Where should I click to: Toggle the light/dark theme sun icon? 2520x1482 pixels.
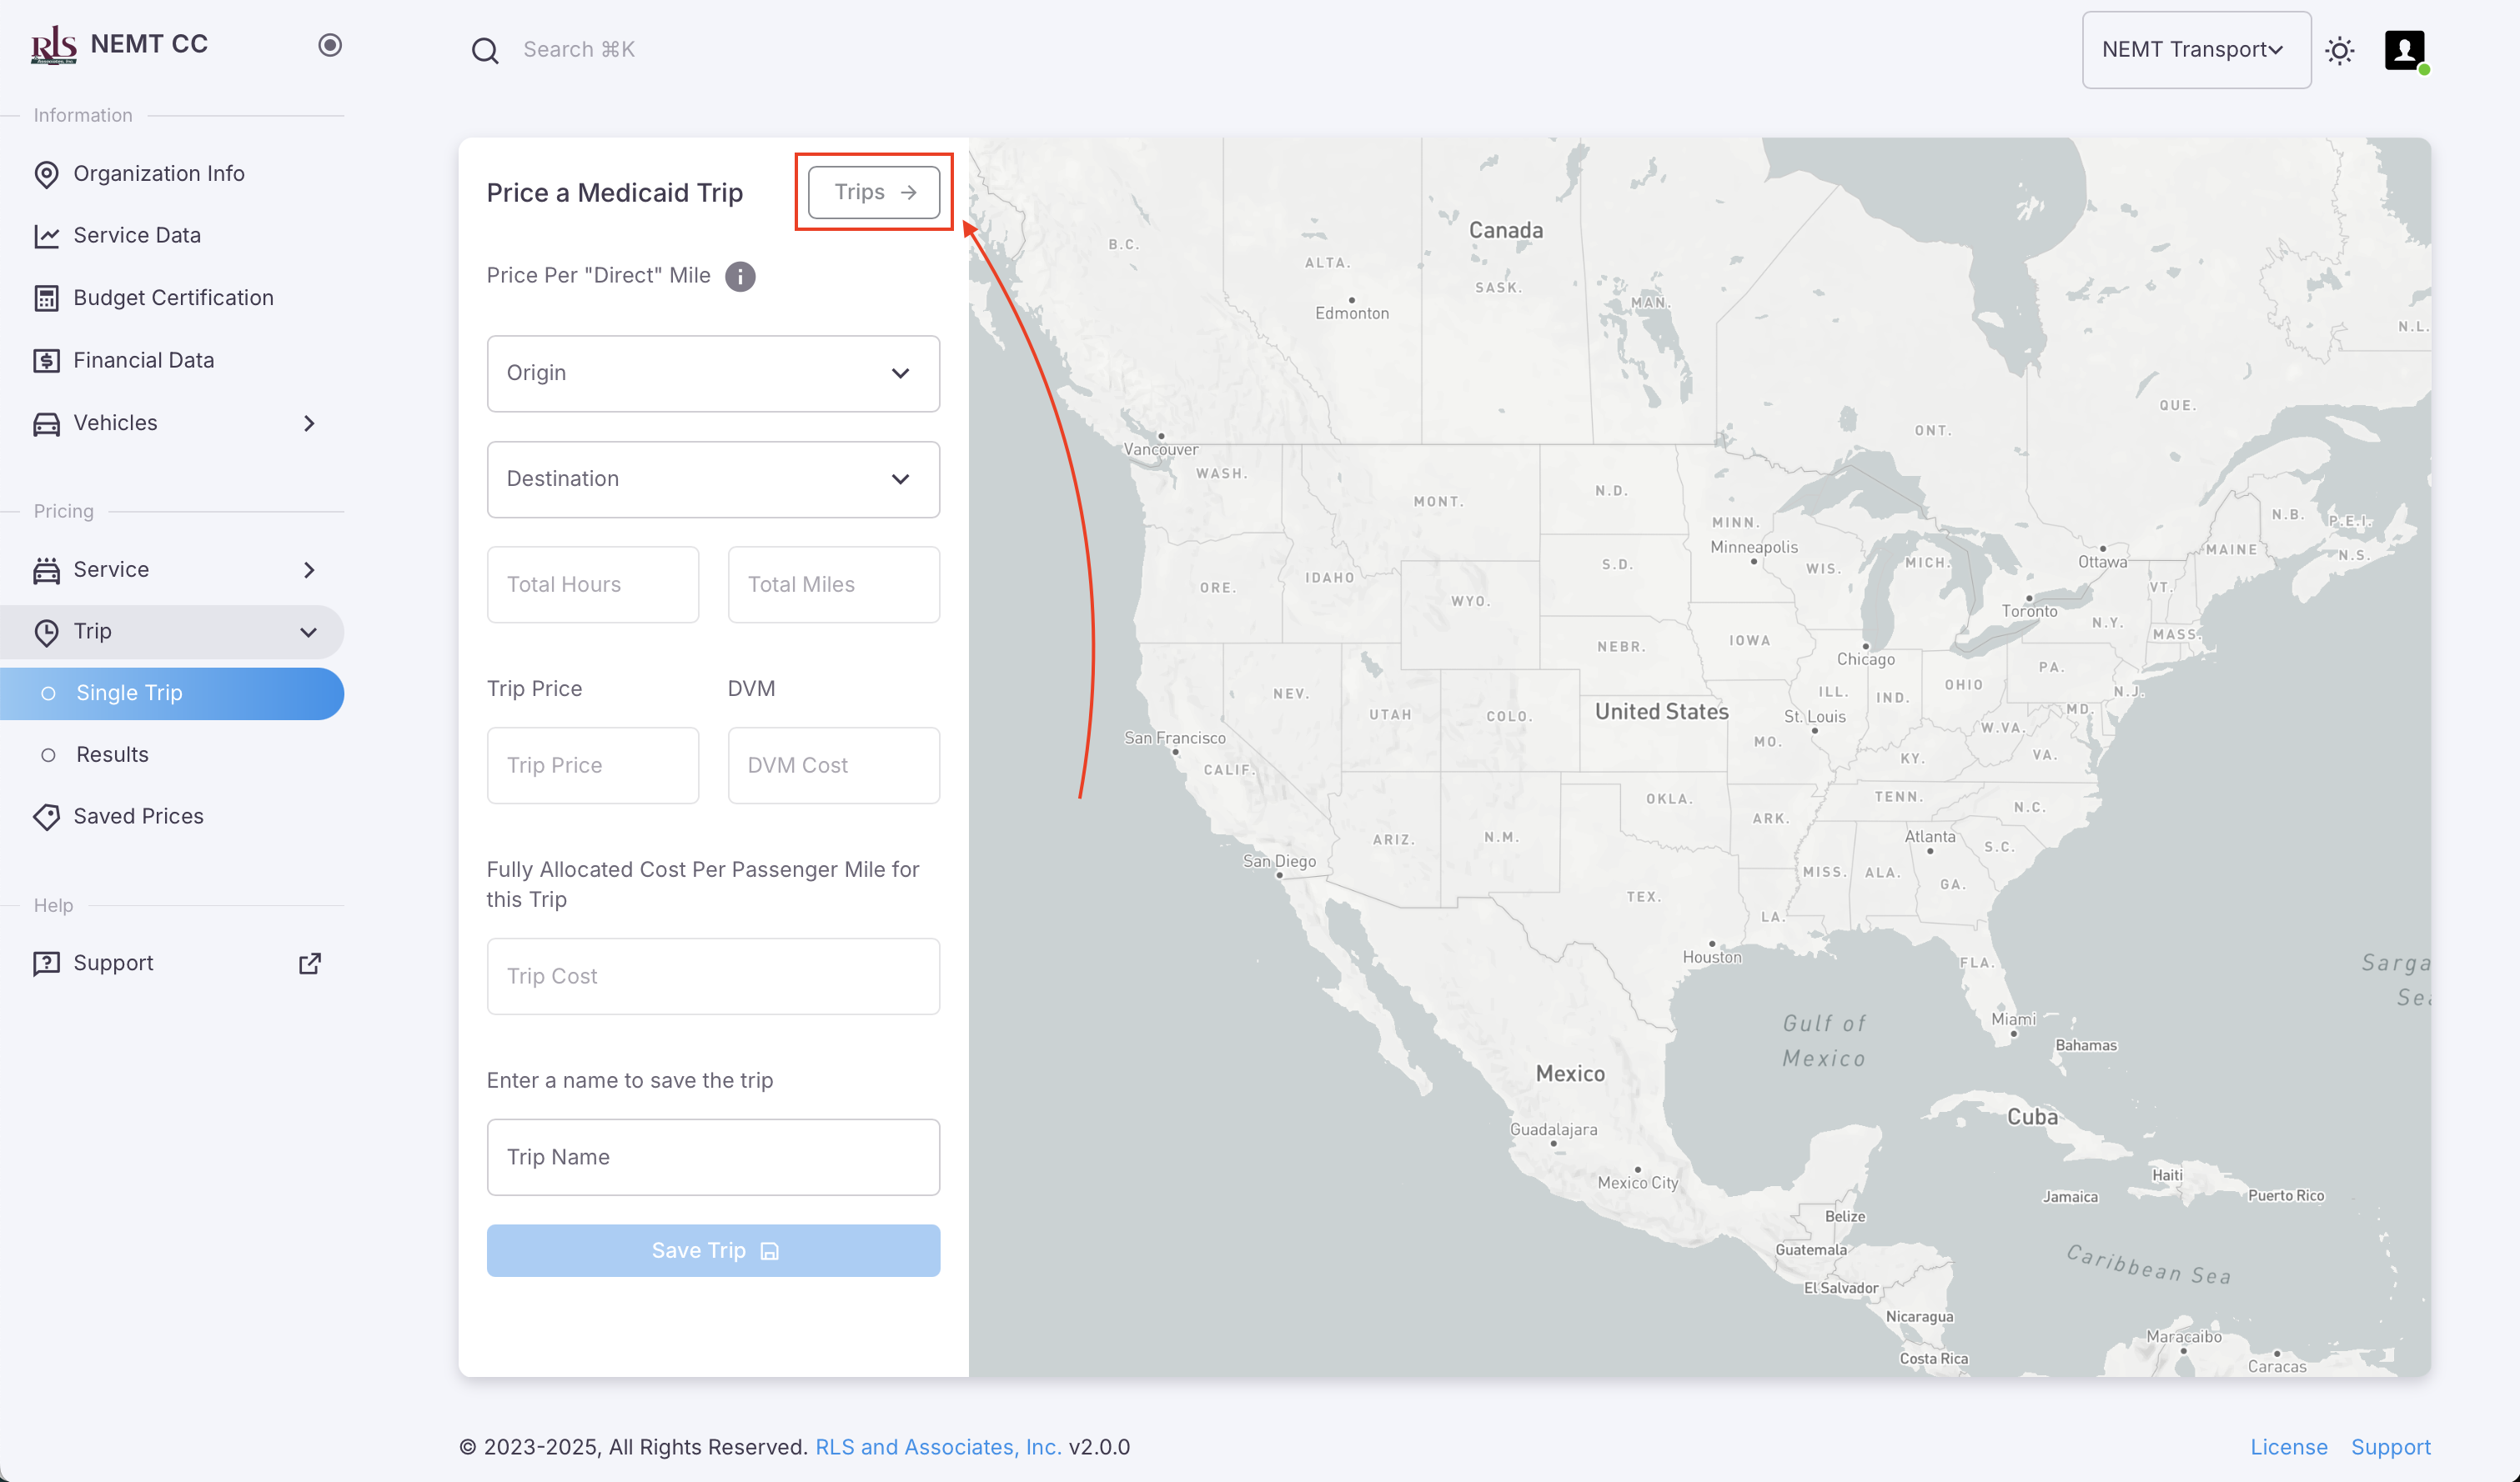coord(2339,50)
